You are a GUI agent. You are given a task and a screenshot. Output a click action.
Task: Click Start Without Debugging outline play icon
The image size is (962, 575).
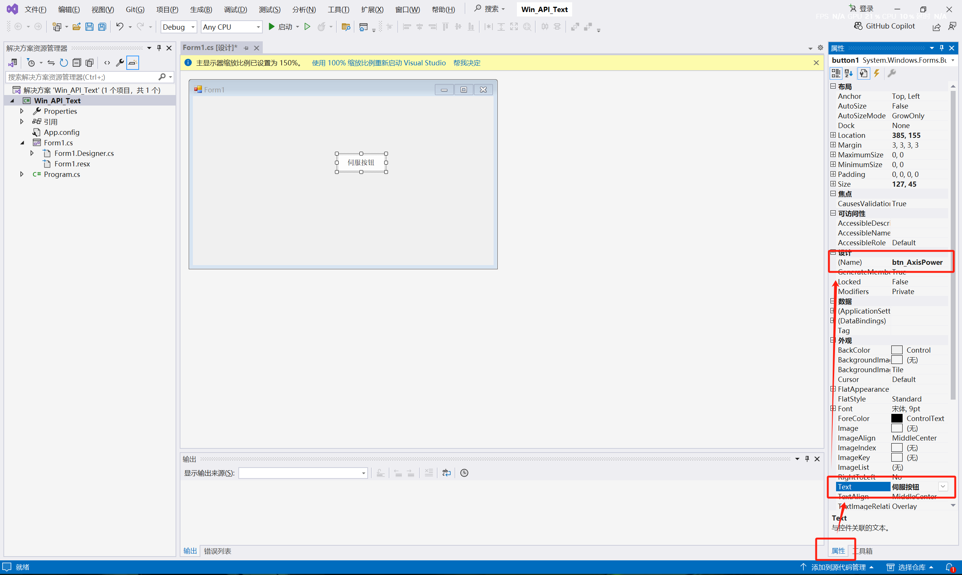tap(308, 27)
